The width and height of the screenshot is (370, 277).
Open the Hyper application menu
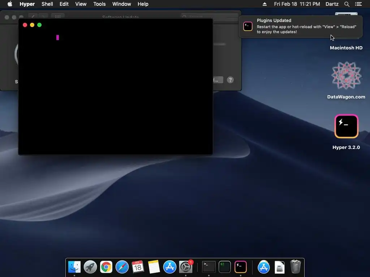27,4
